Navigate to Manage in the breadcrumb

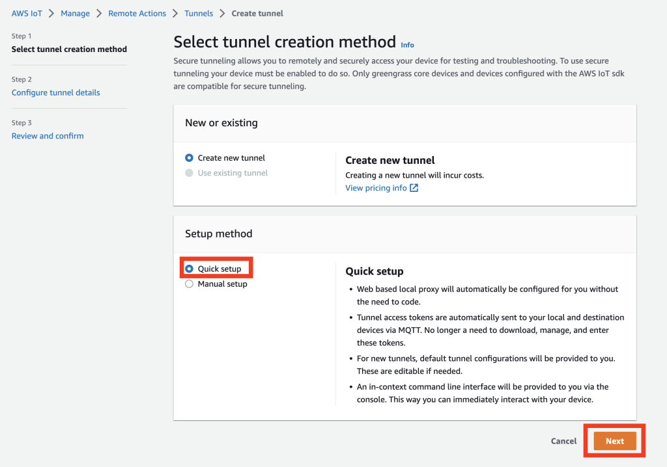click(75, 13)
